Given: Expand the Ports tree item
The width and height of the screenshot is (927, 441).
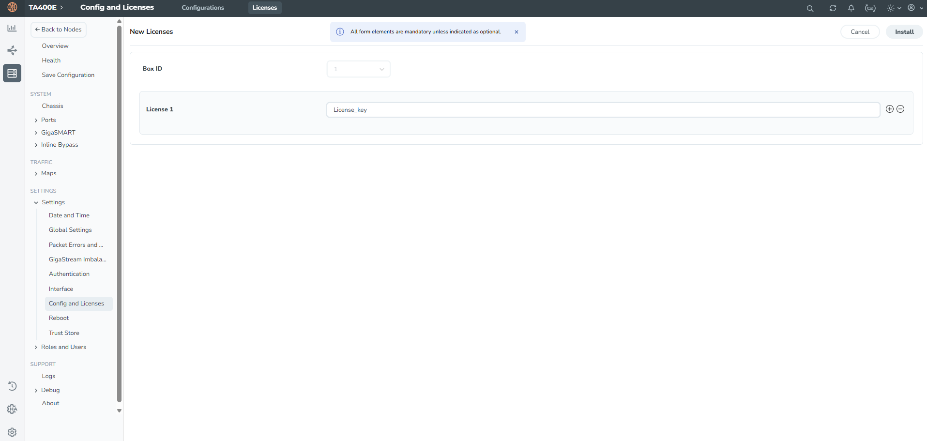Looking at the screenshot, I should (36, 120).
